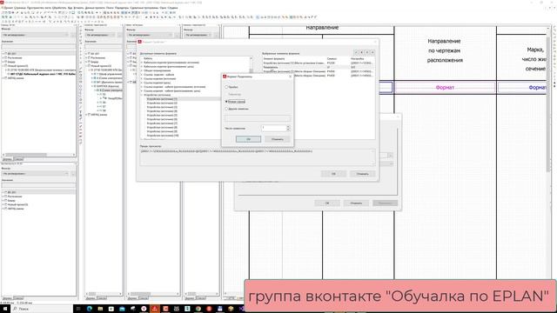Viewport: 557px width, 313px height.
Task: Select the magenta Формат placeholder on drawing
Action: [x=445, y=87]
